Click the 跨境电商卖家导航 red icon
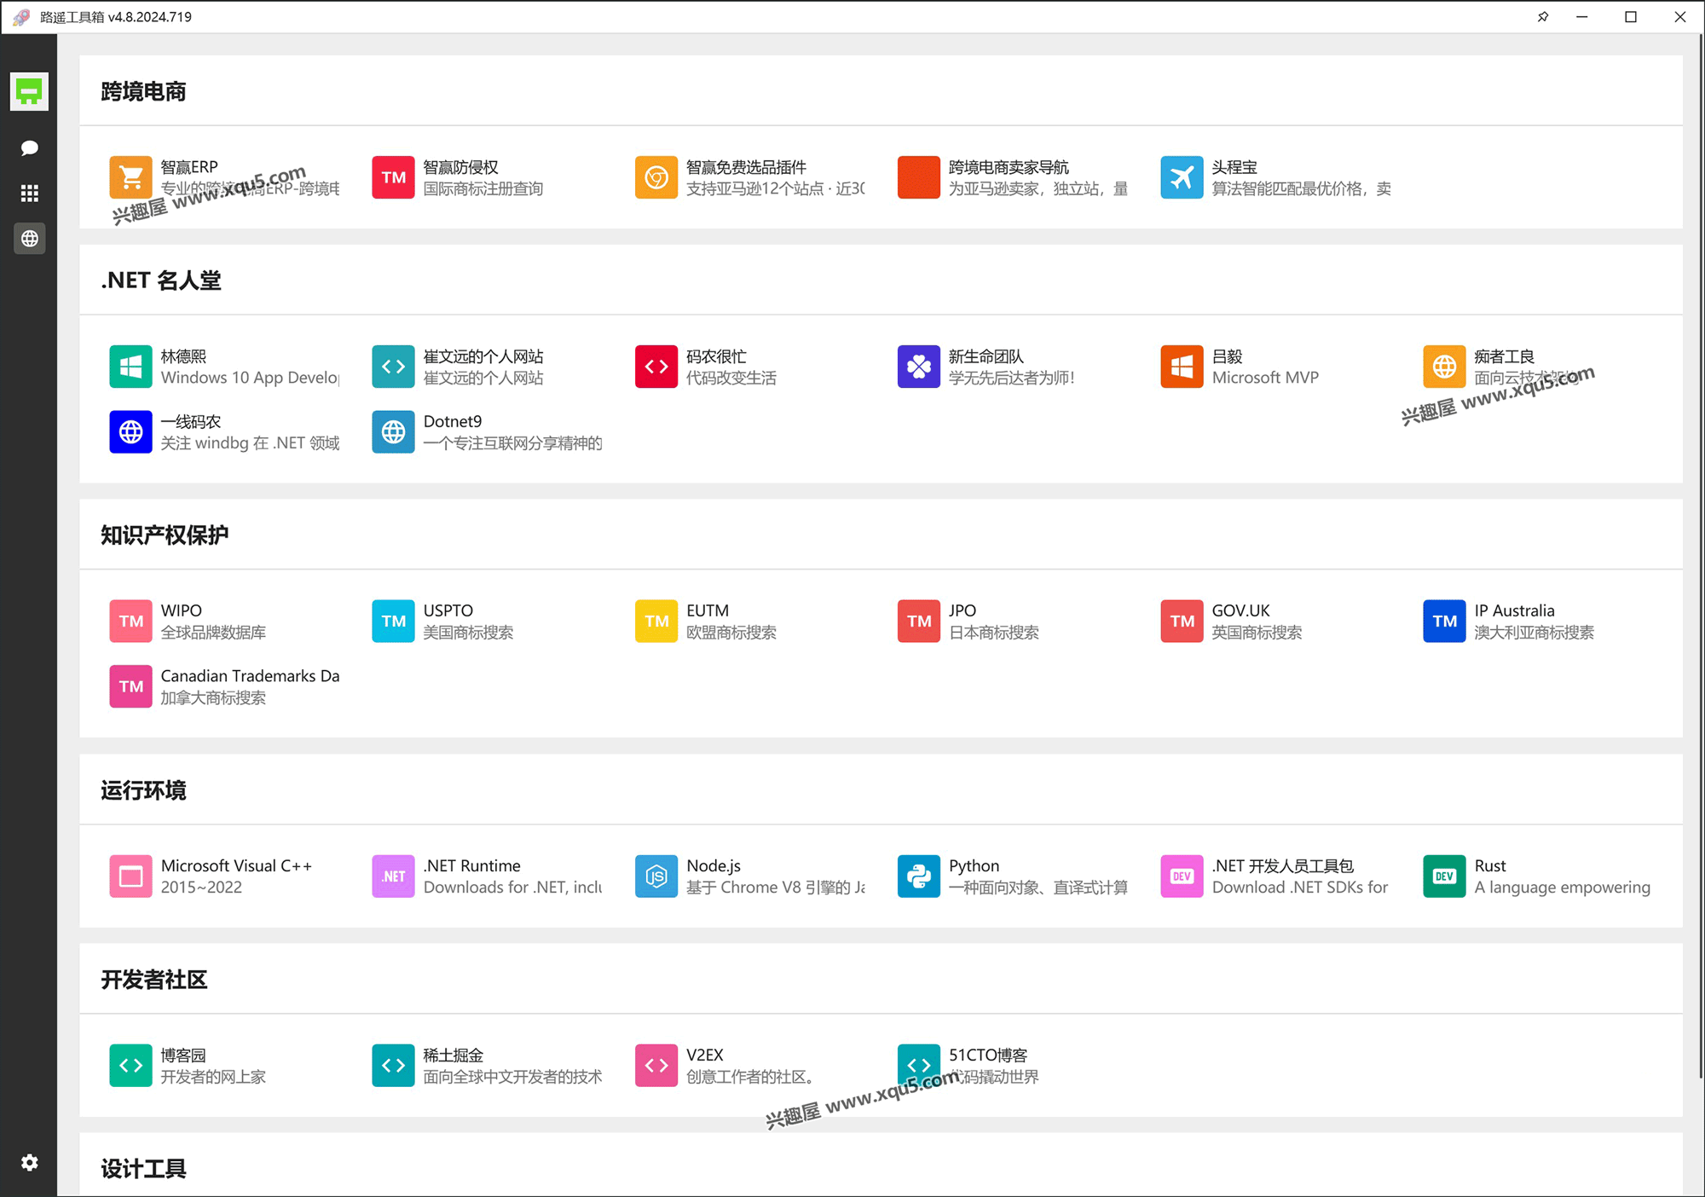This screenshot has width=1705, height=1197. tap(919, 177)
